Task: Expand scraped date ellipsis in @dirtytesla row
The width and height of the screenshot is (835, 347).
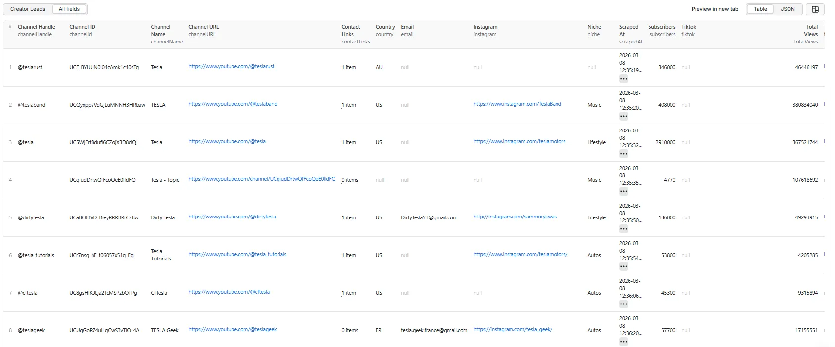Action: 624,229
